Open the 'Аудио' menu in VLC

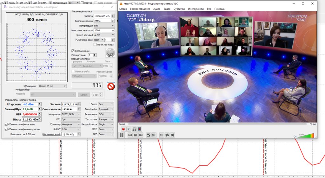point(157,9)
